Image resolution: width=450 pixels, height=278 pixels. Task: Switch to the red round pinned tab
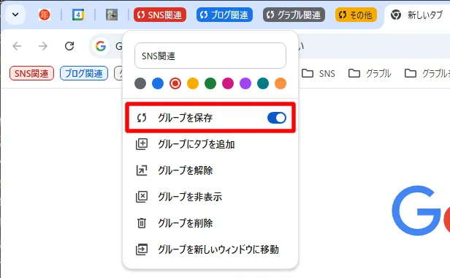click(x=45, y=15)
